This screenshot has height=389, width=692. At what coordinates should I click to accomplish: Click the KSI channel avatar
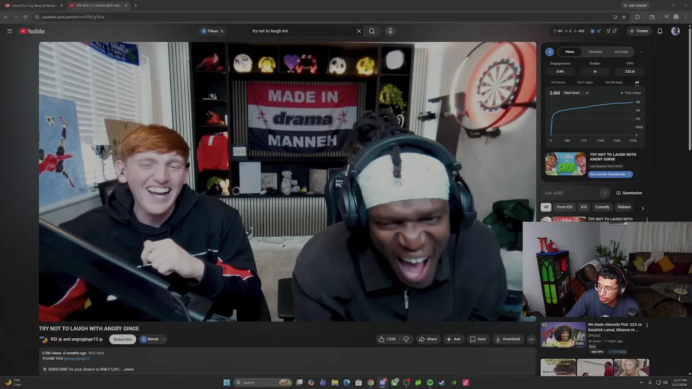point(43,339)
